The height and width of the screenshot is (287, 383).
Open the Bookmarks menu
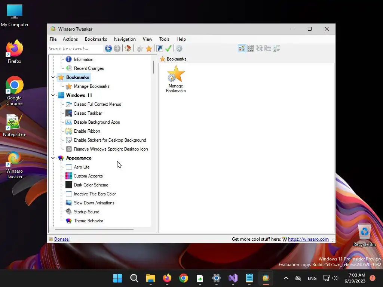pos(96,39)
